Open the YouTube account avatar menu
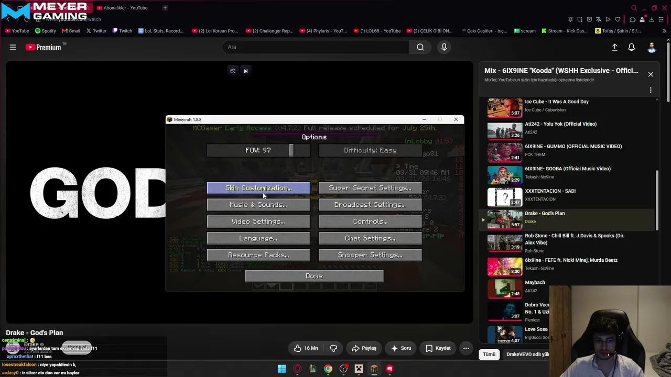Viewport: 671px width, 377px height. click(x=652, y=47)
